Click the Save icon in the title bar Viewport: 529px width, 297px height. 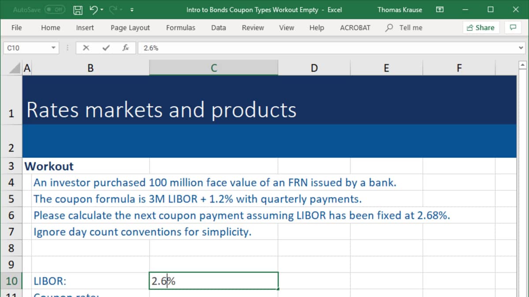[x=78, y=10]
